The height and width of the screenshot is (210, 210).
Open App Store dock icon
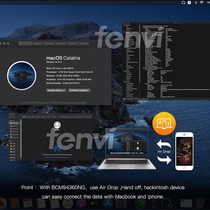pos(108,203)
